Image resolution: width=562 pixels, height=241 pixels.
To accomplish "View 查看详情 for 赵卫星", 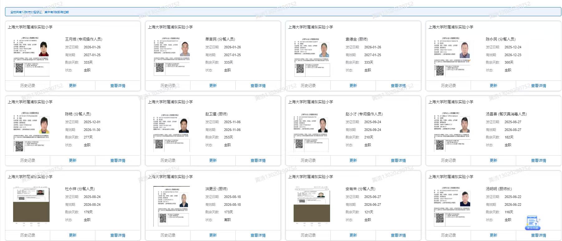I will click(x=258, y=161).
